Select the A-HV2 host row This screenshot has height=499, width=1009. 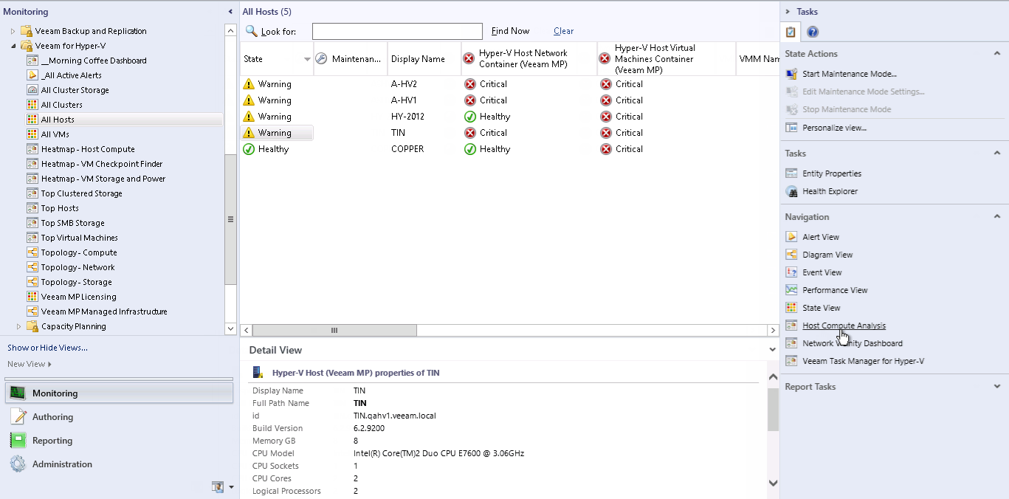pos(509,84)
